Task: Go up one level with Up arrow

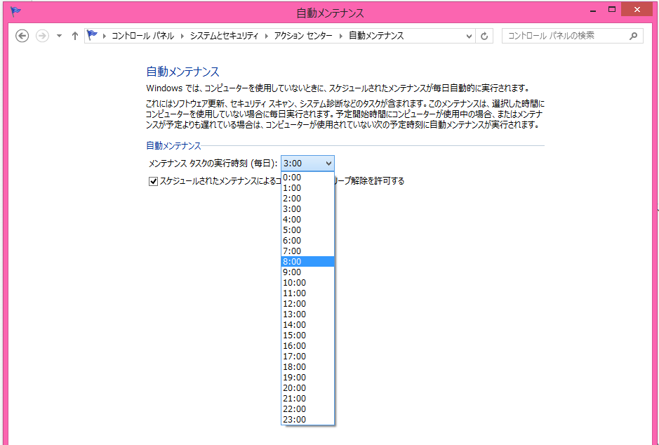Action: (x=75, y=36)
